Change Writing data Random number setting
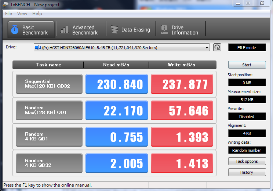Viewport: 273px width, 191px height. tap(247, 150)
